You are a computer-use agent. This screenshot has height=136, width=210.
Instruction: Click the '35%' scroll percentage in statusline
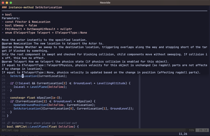coord(192,130)
